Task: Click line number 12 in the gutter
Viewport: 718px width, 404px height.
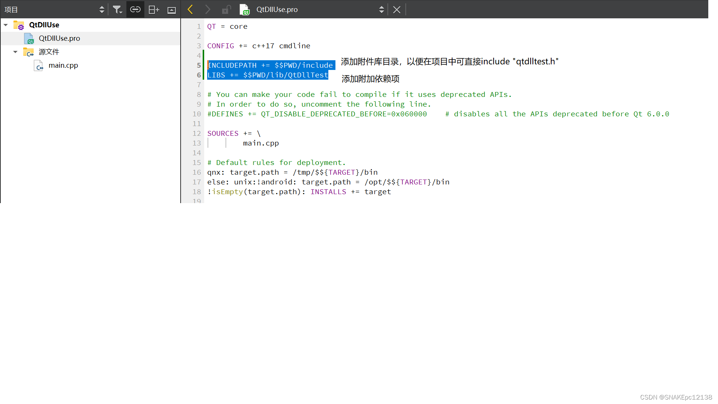Action: 197,133
